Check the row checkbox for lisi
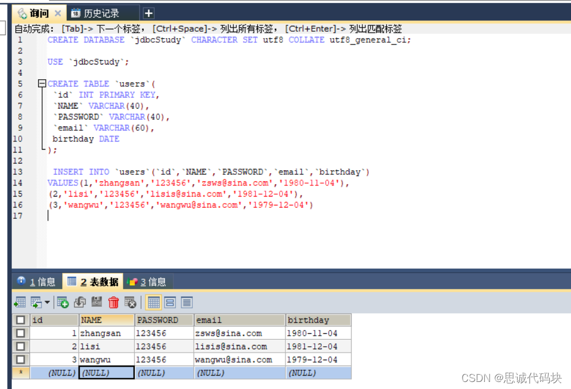This screenshot has width=571, height=389. point(21,346)
